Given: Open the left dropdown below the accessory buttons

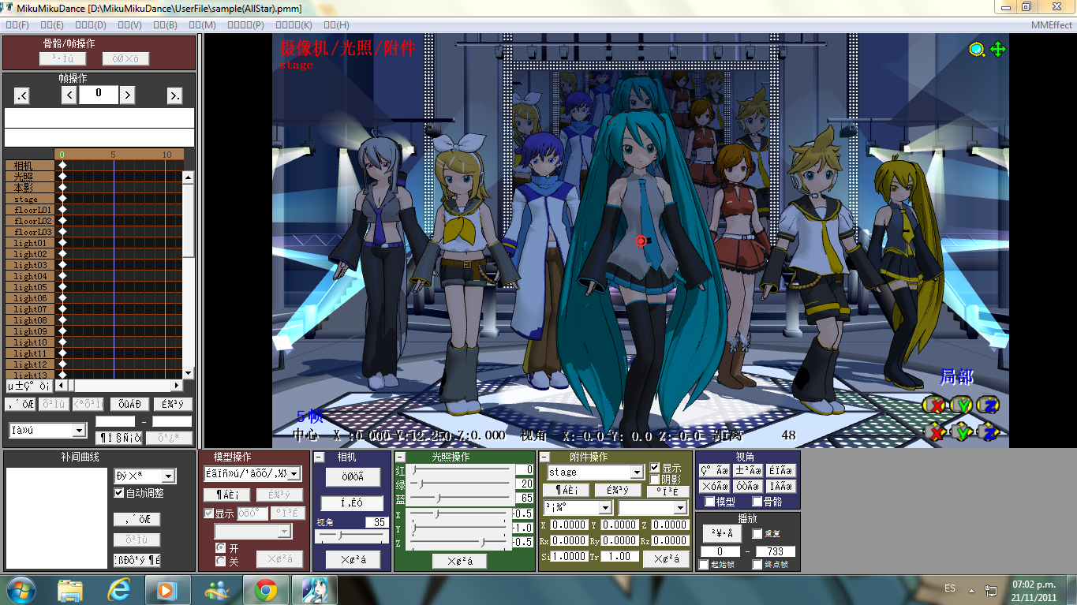Looking at the screenshot, I should [578, 508].
